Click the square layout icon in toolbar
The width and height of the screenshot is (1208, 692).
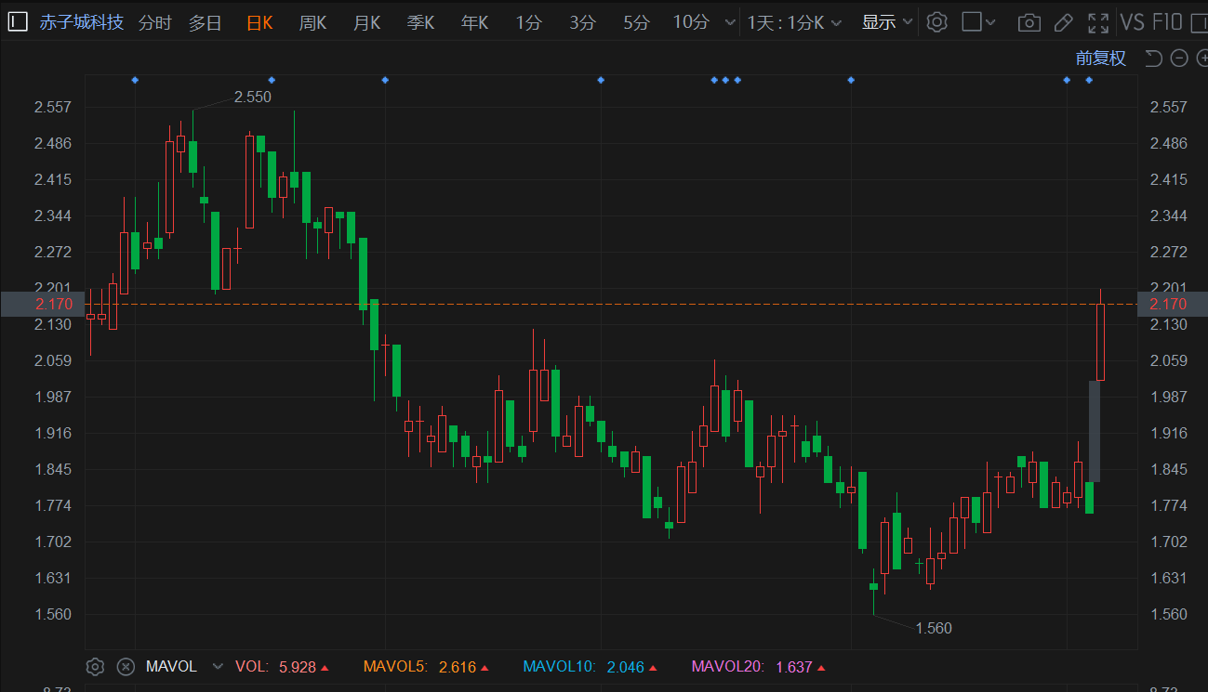[x=972, y=21]
